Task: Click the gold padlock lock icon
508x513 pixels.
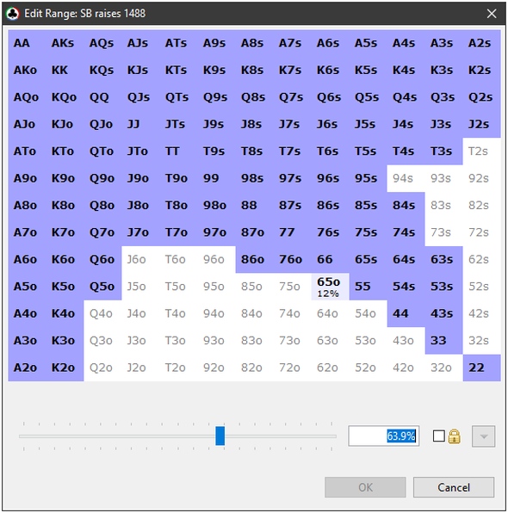Action: click(455, 436)
